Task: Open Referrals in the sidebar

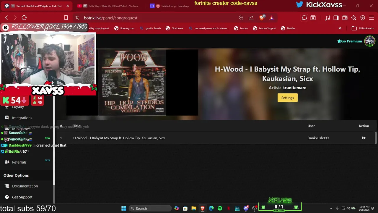Action: coord(19,162)
